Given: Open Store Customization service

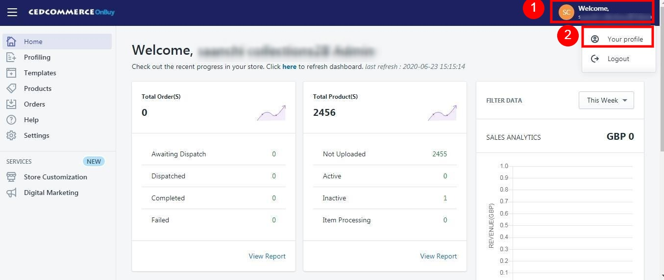Looking at the screenshot, I should click(57, 177).
